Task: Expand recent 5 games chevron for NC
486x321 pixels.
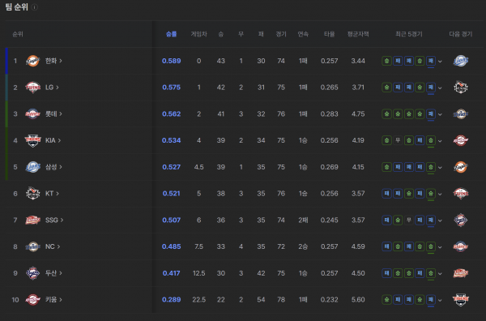Action: 440,247
